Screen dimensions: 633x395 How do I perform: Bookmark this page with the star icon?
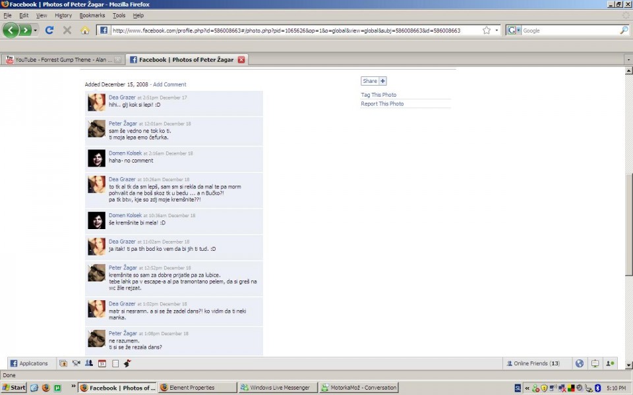coord(487,30)
